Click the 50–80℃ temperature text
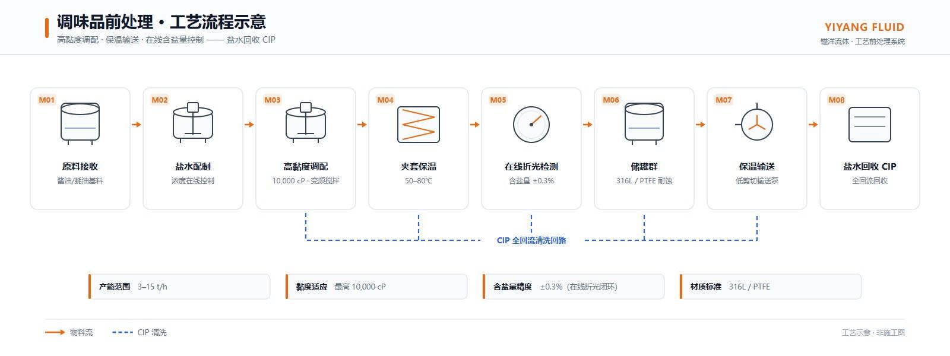Image resolution: width=950 pixels, height=356 pixels. click(x=419, y=181)
